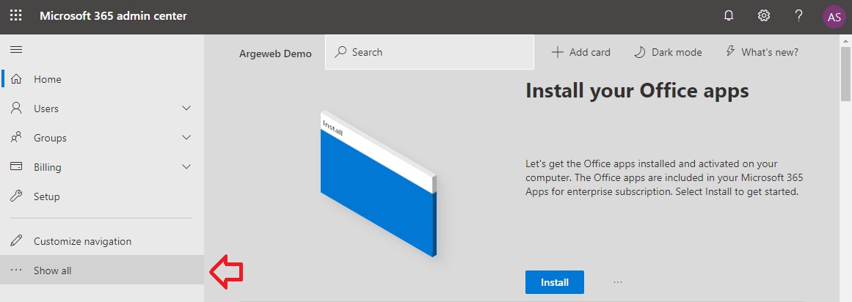852x302 pixels.
Task: Select Users in the navigation
Action: tap(102, 108)
